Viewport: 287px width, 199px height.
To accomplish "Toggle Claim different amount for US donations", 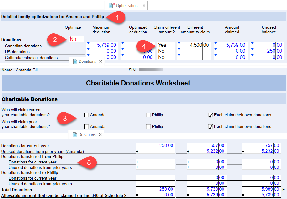I will point(166,51).
